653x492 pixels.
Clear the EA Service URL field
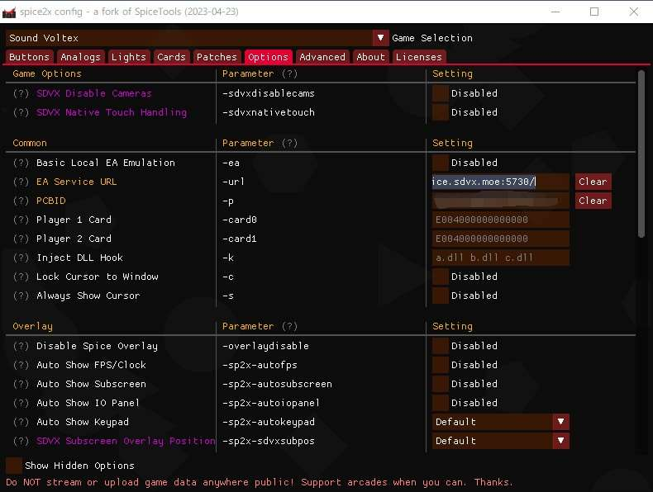593,182
